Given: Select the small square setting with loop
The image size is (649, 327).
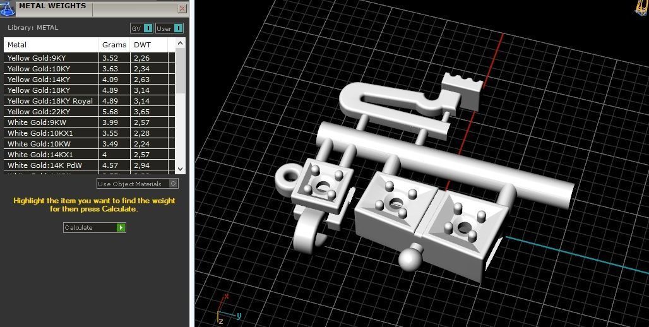Looking at the screenshot, I should tap(322, 186).
